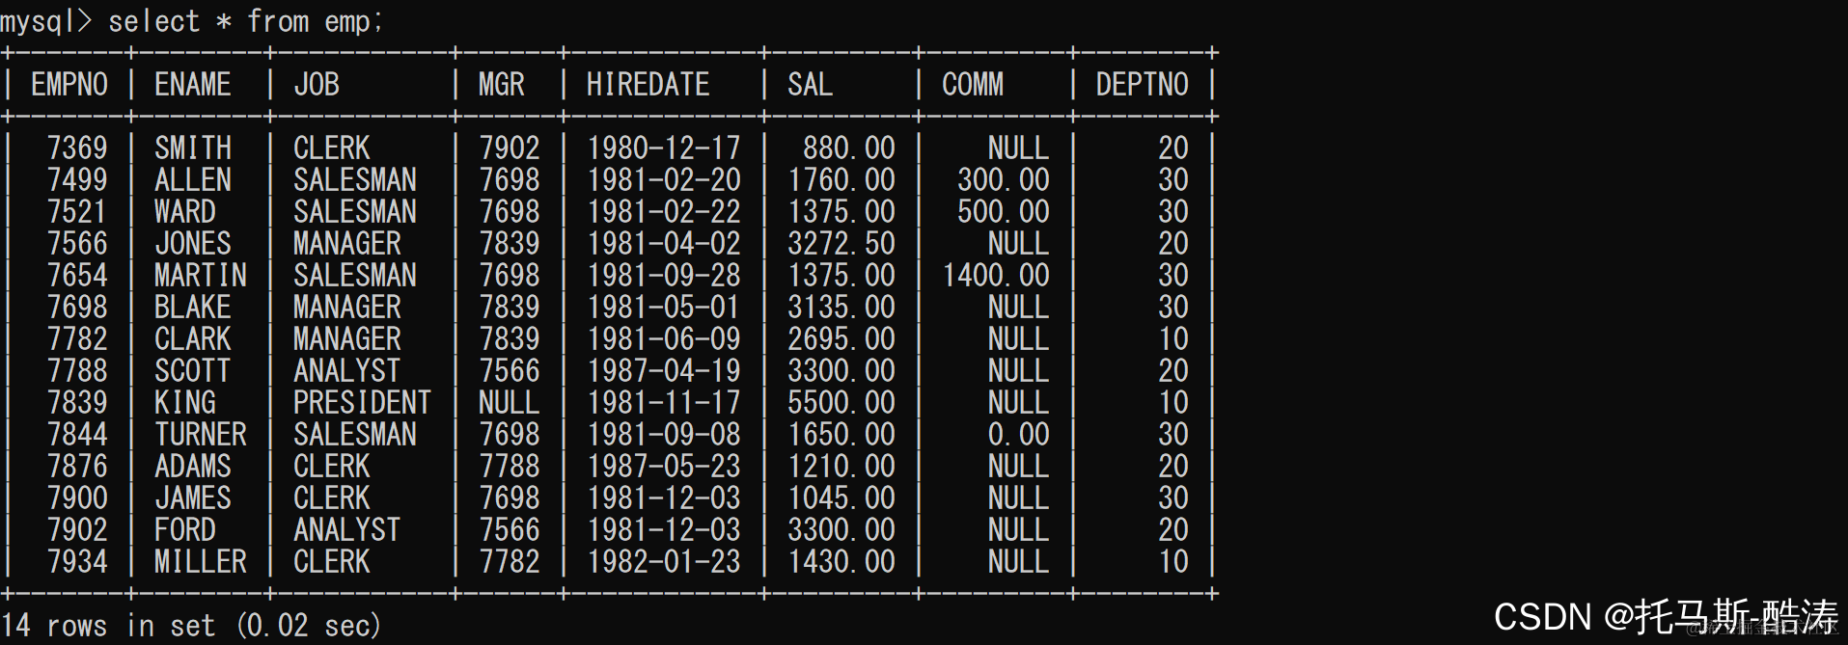Click hire date 1981-06-09
The image size is (1848, 645).
click(664, 339)
